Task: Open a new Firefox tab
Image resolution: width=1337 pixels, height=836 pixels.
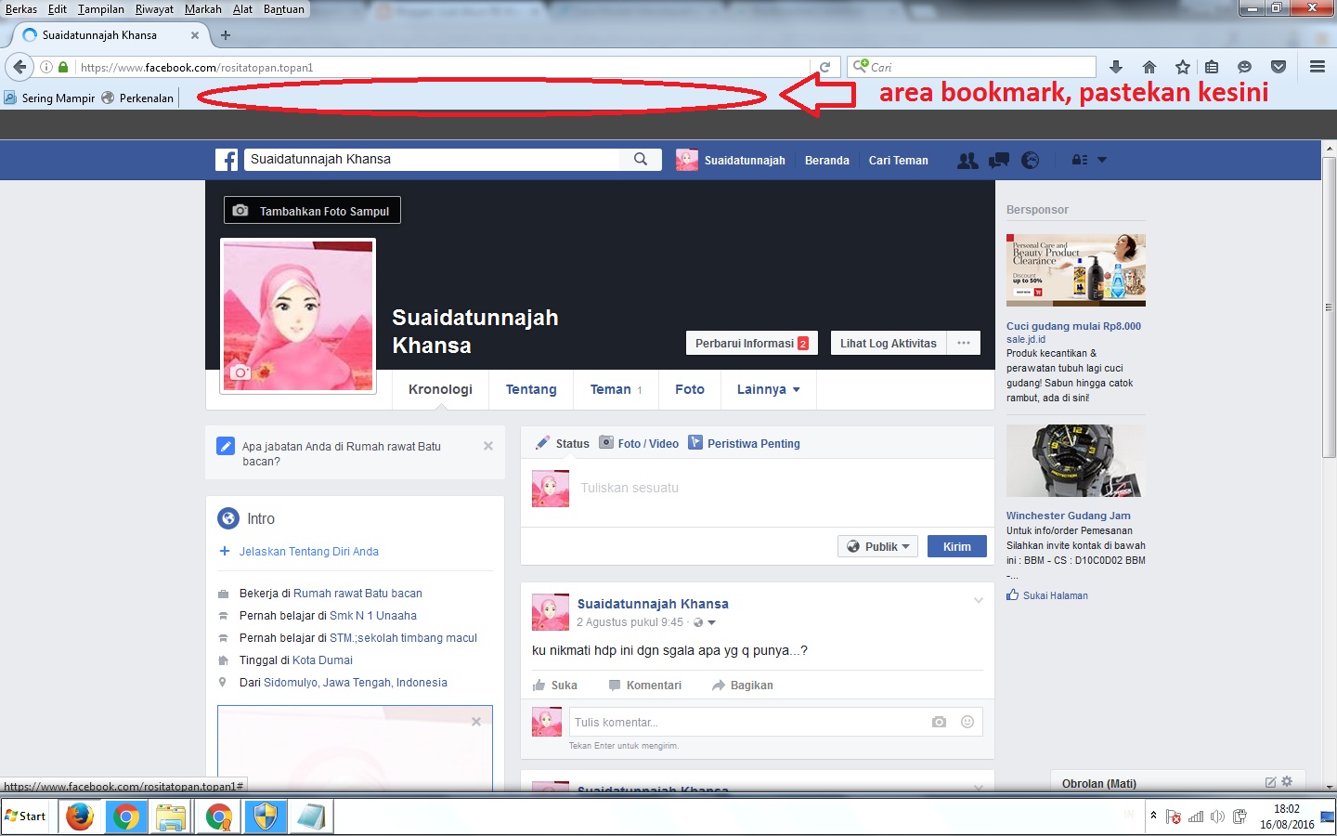Action: click(x=225, y=35)
